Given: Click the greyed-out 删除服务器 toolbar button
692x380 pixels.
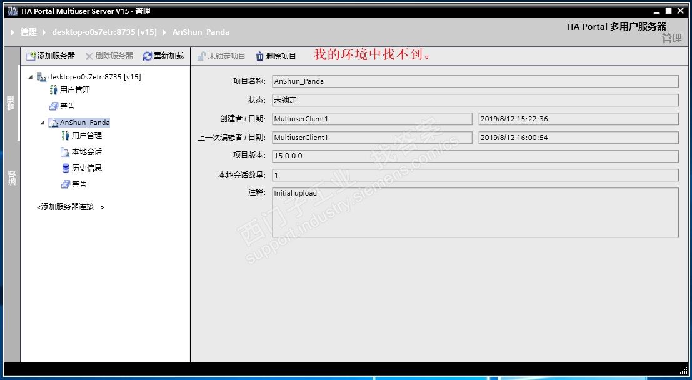Looking at the screenshot, I should point(109,56).
